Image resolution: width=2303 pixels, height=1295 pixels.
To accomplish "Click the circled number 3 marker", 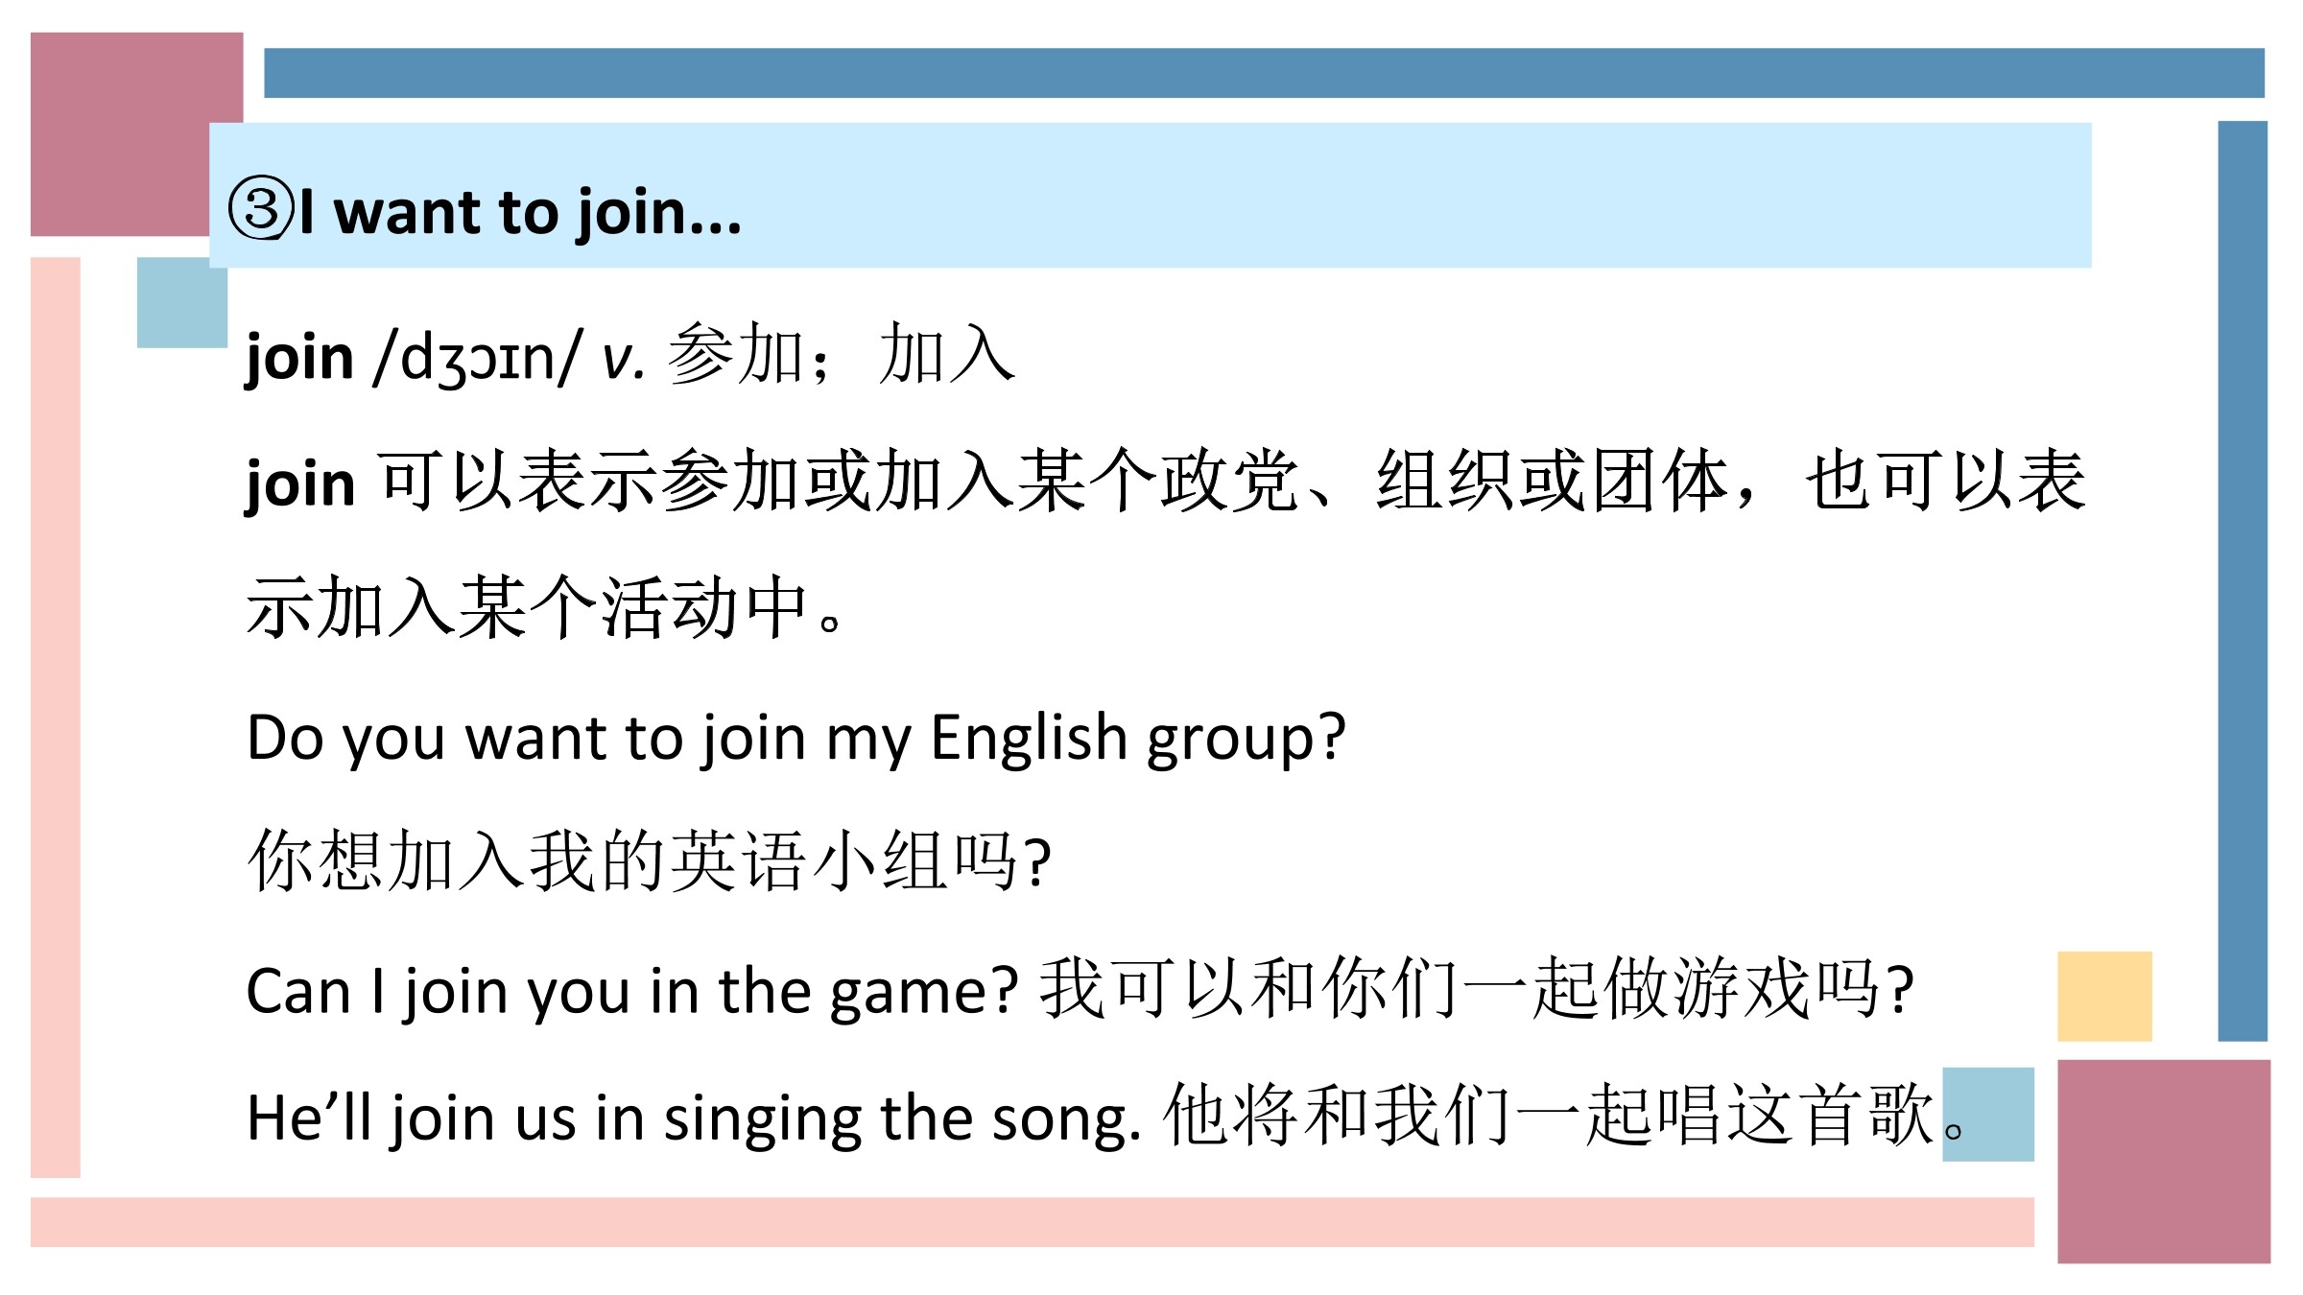I will (x=261, y=208).
